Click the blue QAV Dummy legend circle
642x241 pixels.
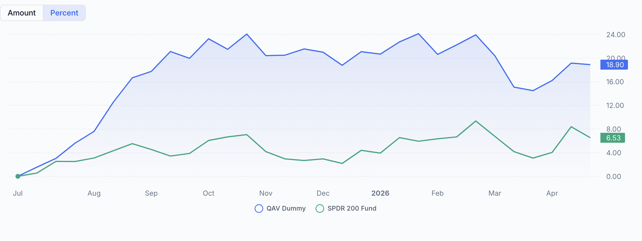point(259,209)
